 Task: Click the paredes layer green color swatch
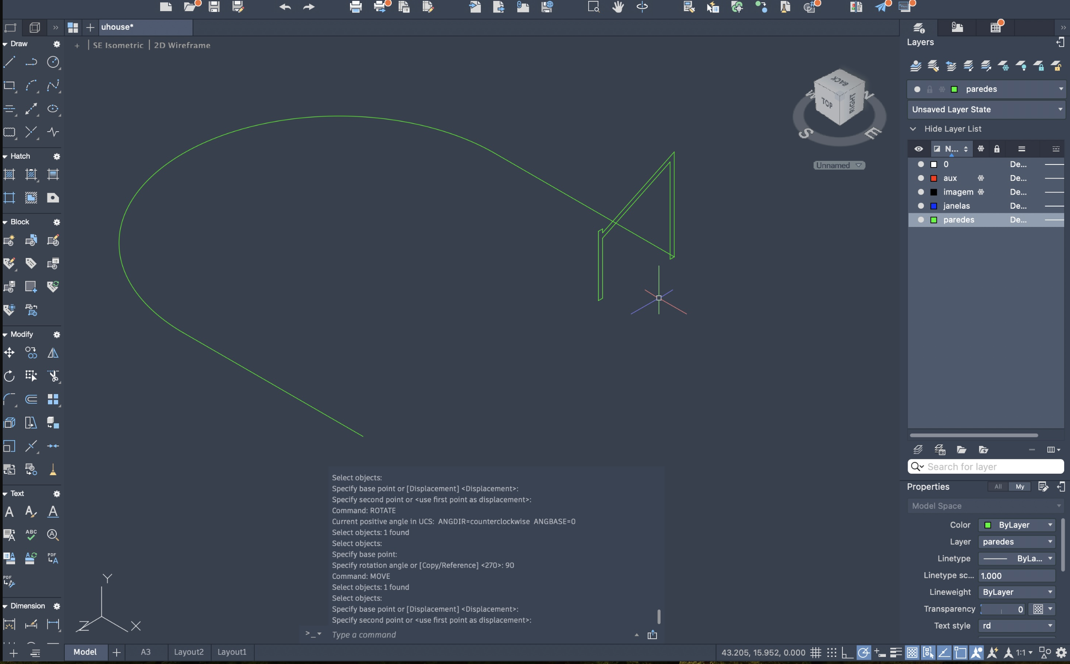[x=934, y=220]
